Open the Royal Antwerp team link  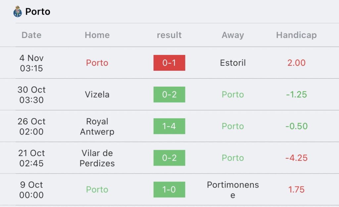[x=97, y=126]
